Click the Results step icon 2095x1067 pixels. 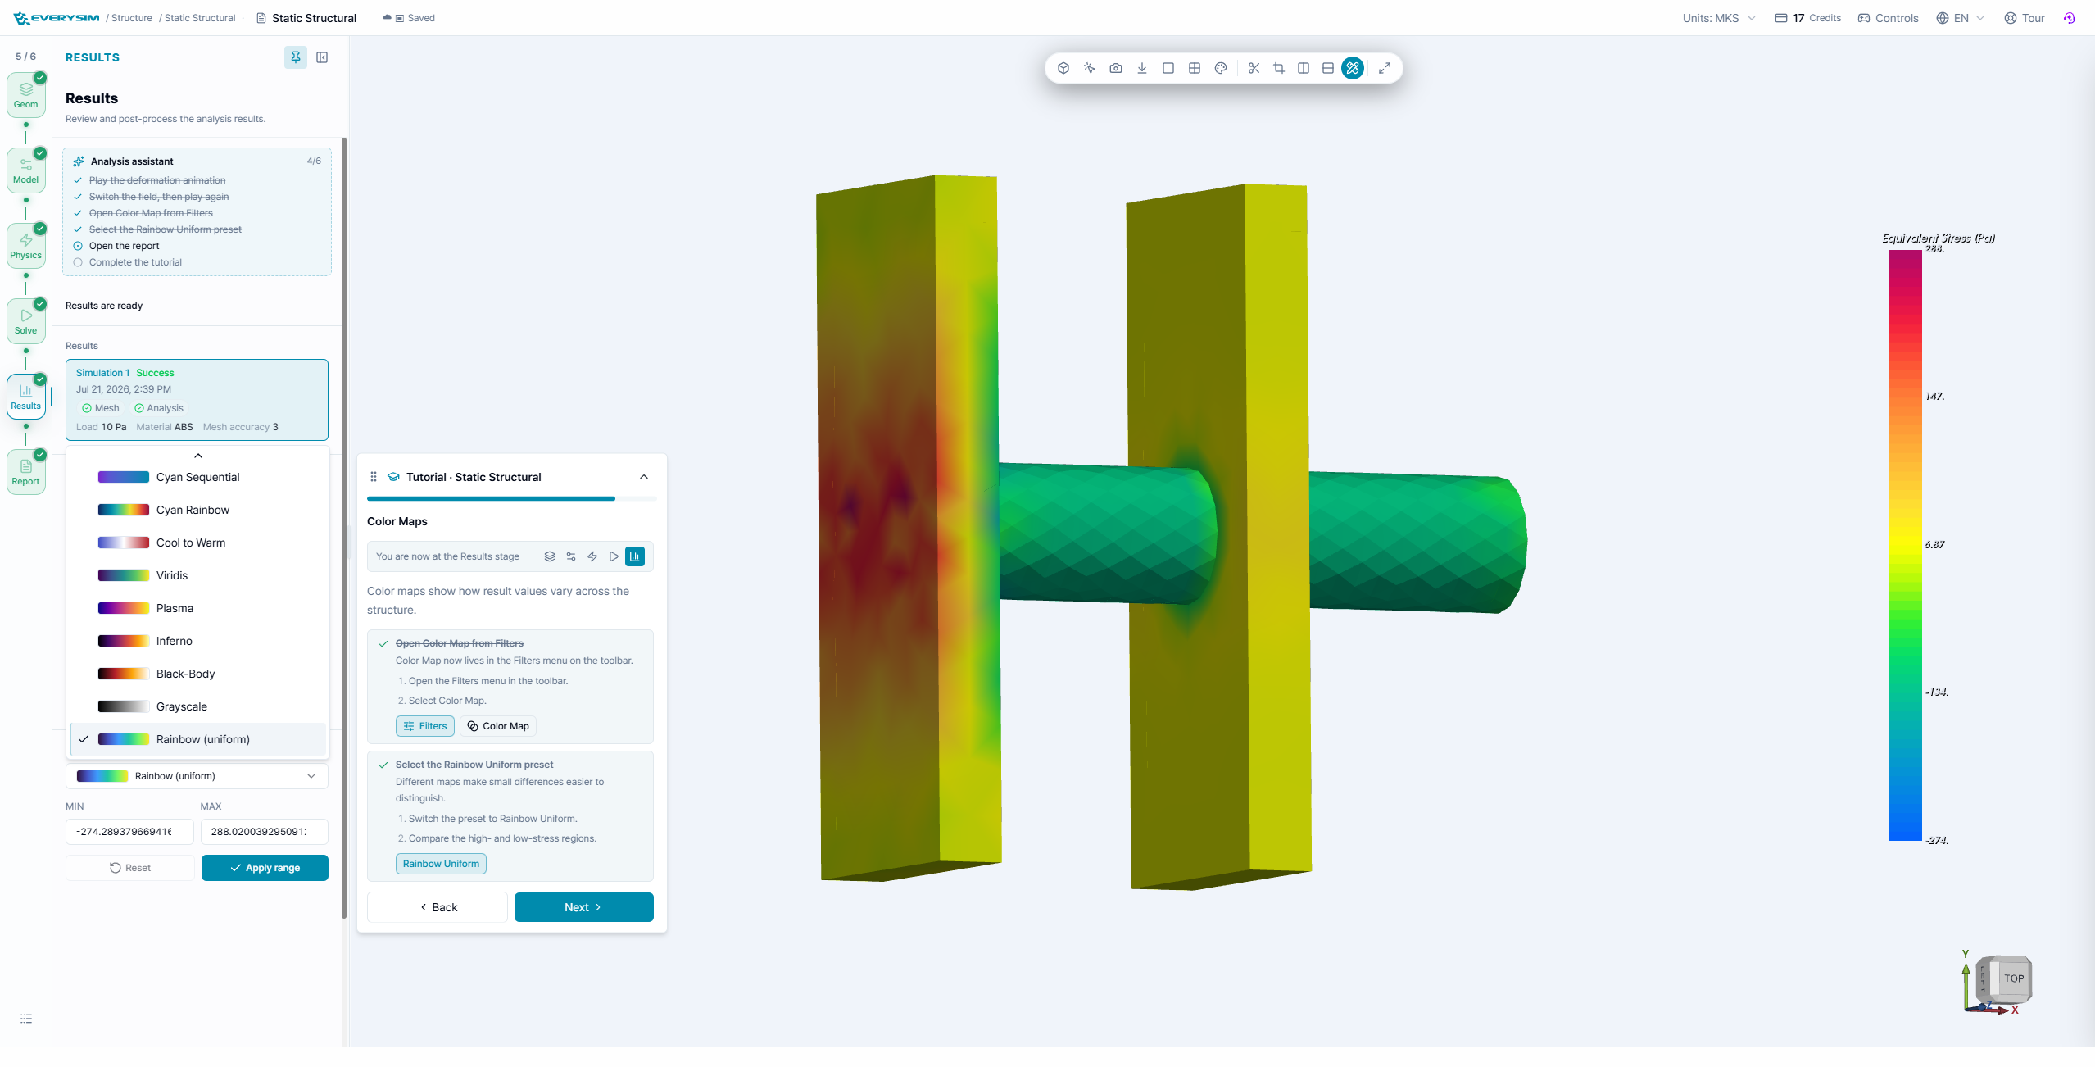coord(26,397)
